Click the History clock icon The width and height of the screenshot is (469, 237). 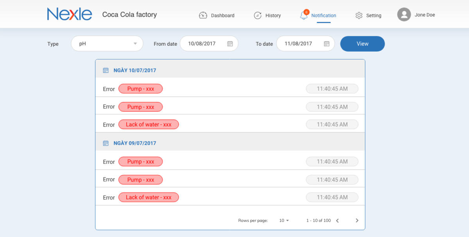[x=258, y=15]
